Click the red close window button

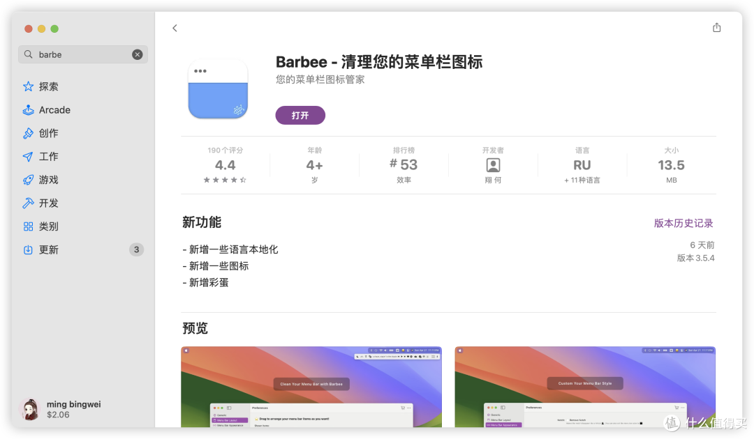coord(29,29)
